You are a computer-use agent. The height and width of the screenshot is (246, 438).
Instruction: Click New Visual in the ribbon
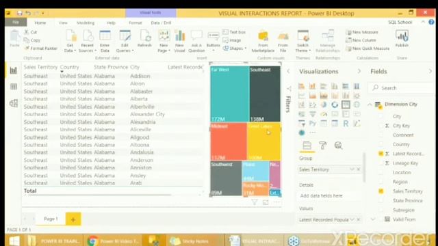pyautogui.click(x=179, y=41)
